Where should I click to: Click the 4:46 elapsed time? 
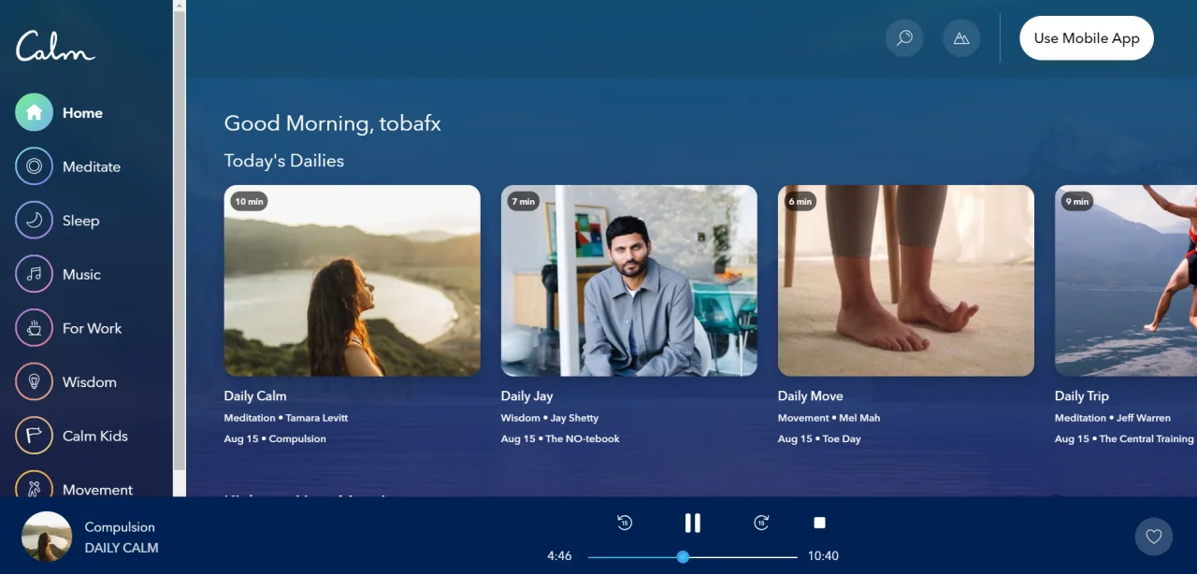point(559,556)
